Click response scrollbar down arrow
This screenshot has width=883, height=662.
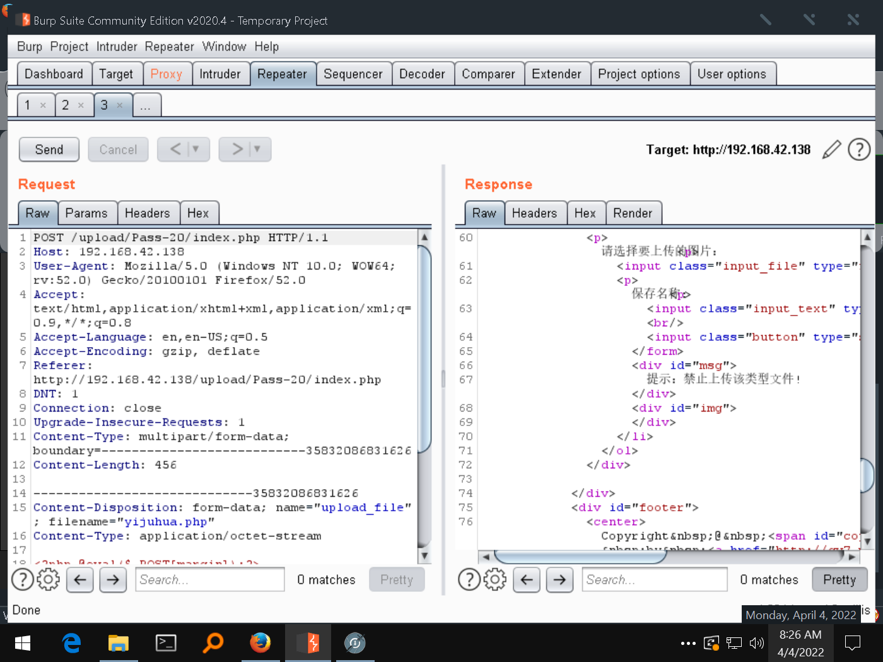pyautogui.click(x=868, y=541)
